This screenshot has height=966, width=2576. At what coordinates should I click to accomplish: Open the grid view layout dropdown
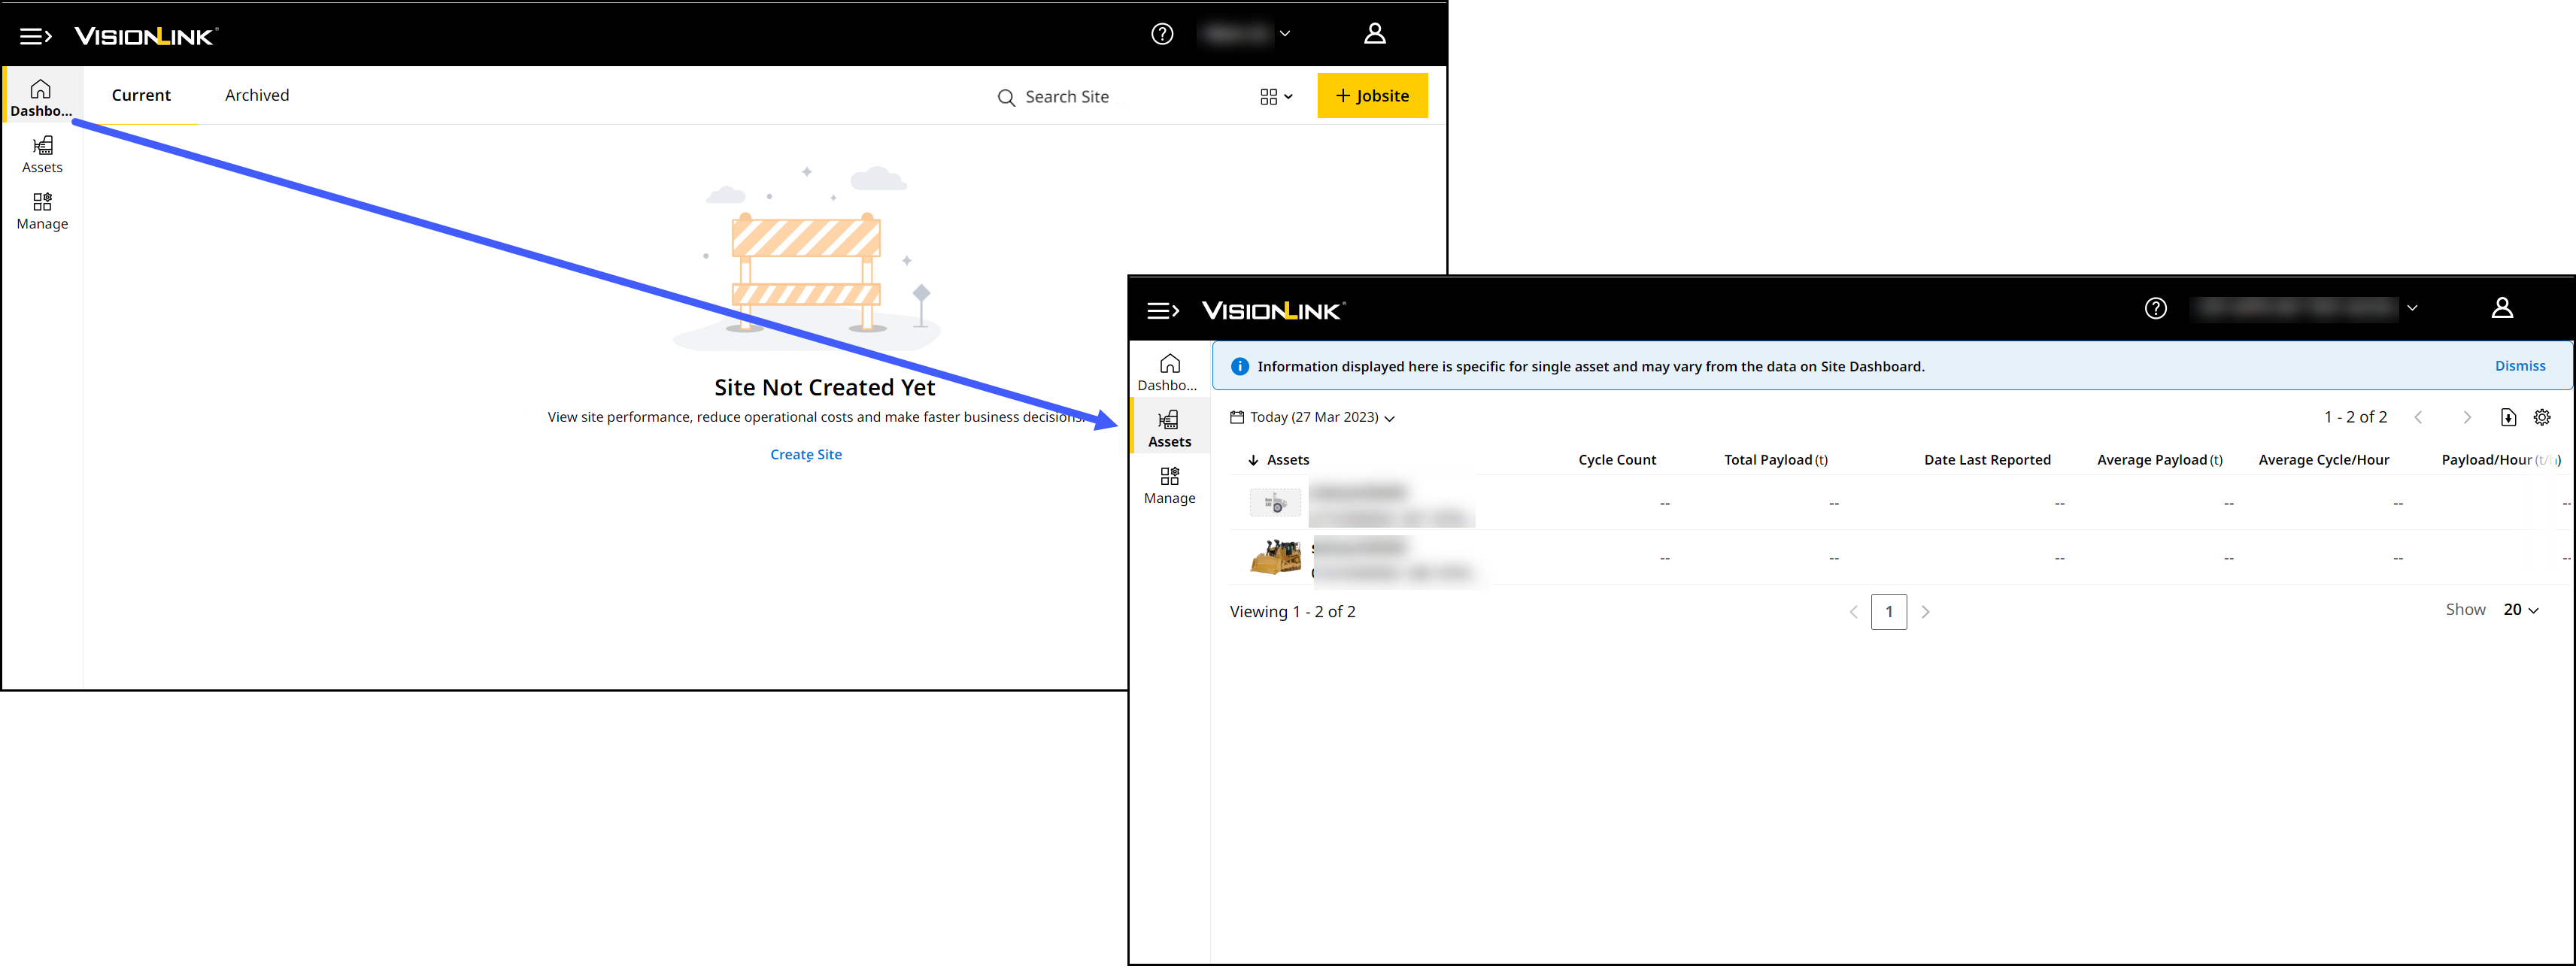(1276, 97)
